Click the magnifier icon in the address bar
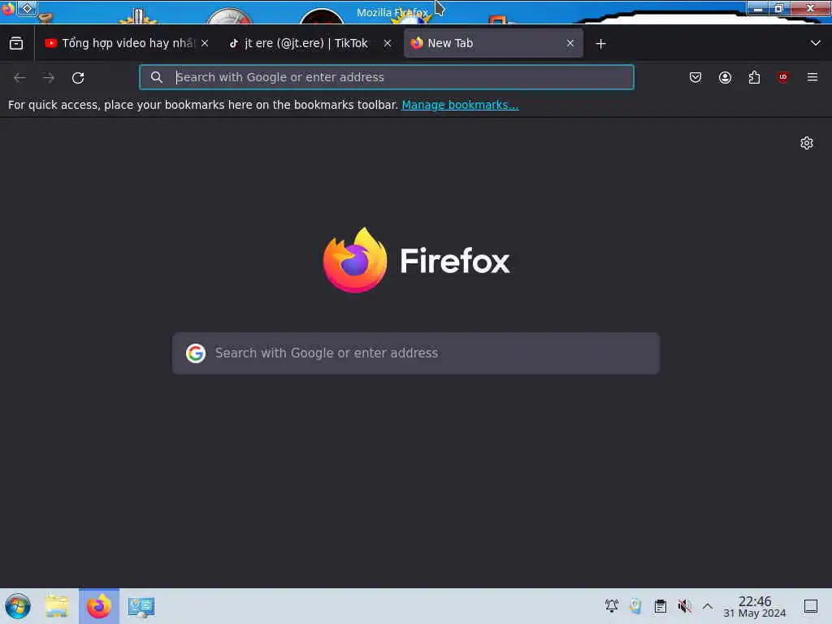This screenshot has height=624, width=832. [x=157, y=77]
